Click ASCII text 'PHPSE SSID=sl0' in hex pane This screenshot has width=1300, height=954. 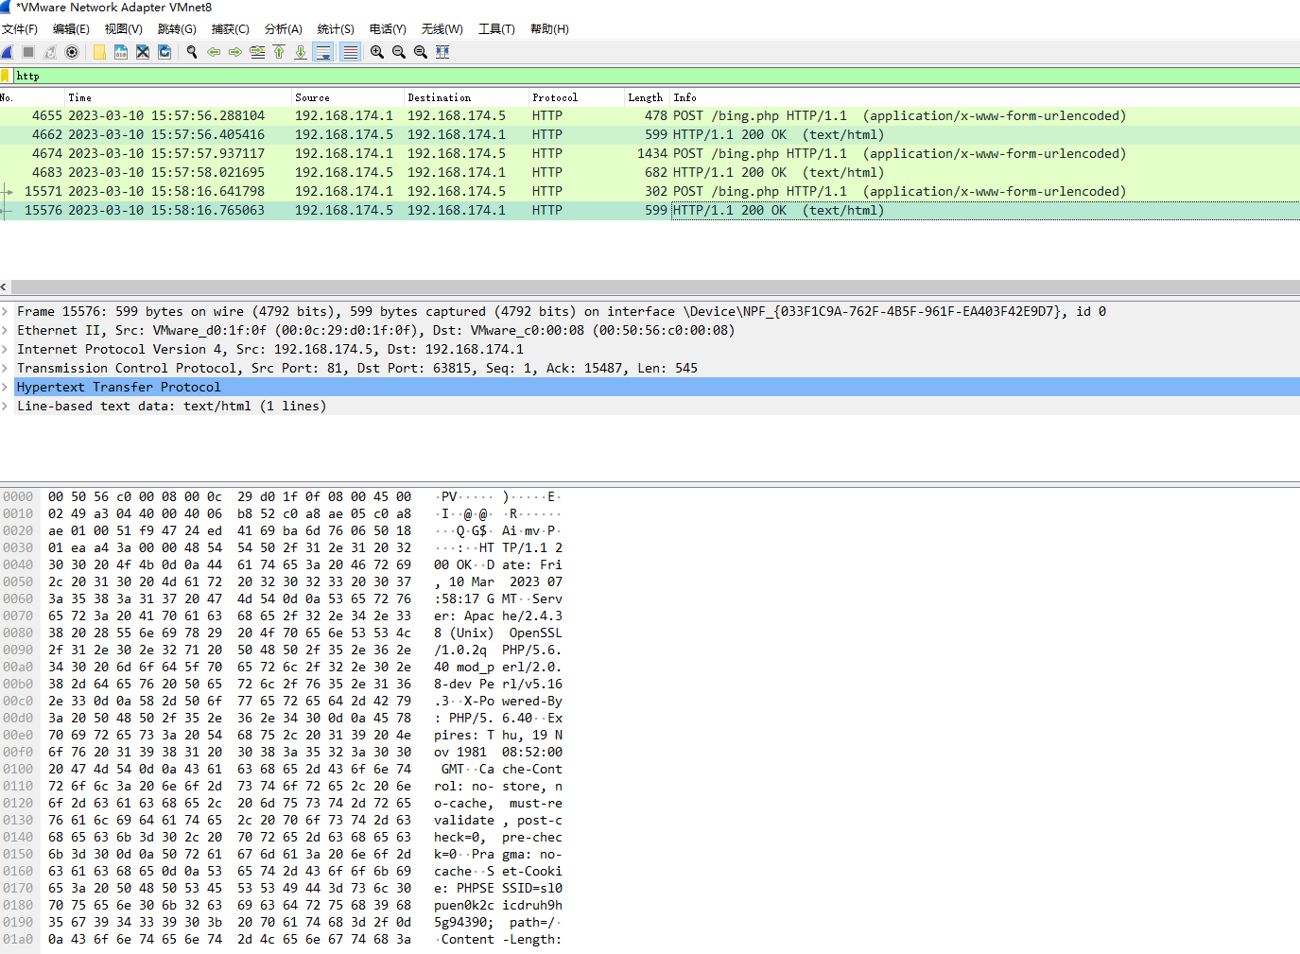[x=510, y=888]
